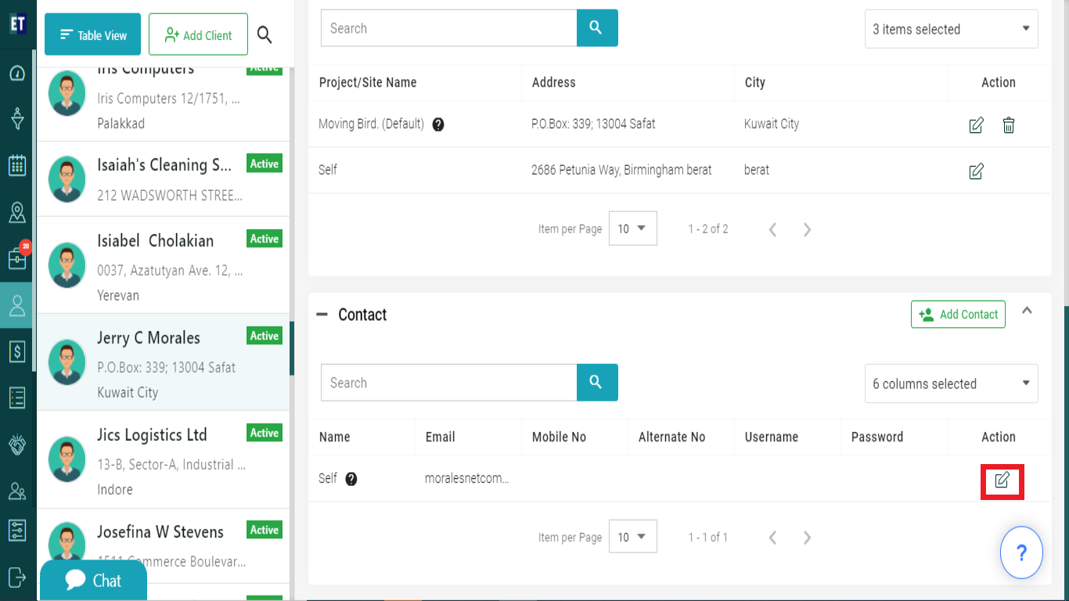The image size is (1069, 601).
Task: Go to next page of contacts
Action: (x=807, y=537)
